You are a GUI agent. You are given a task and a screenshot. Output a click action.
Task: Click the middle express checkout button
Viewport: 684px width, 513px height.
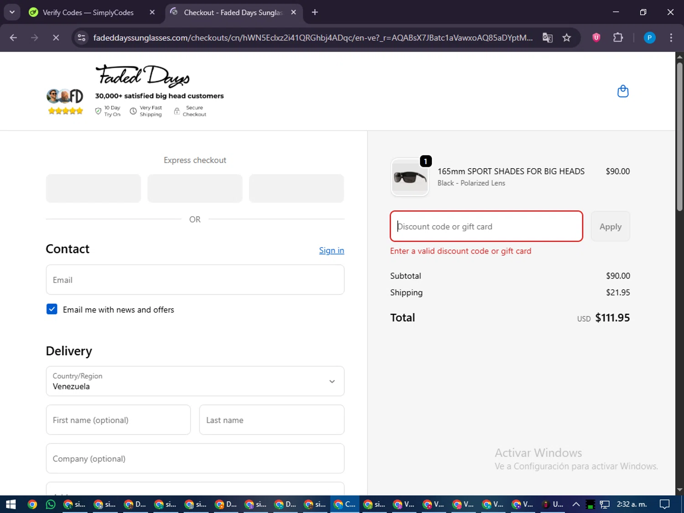click(195, 188)
